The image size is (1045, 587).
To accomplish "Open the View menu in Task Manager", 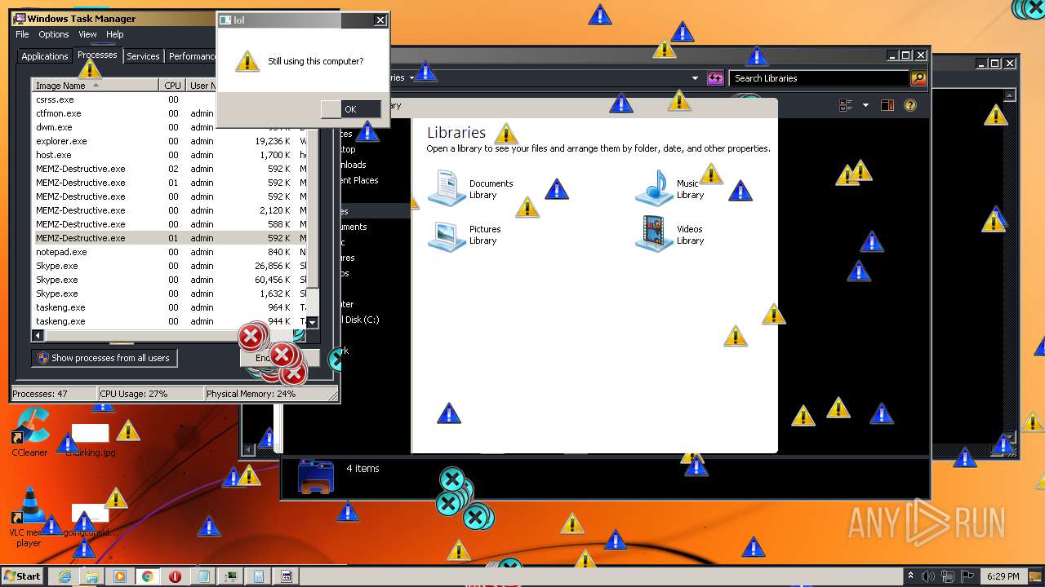I will [x=87, y=34].
